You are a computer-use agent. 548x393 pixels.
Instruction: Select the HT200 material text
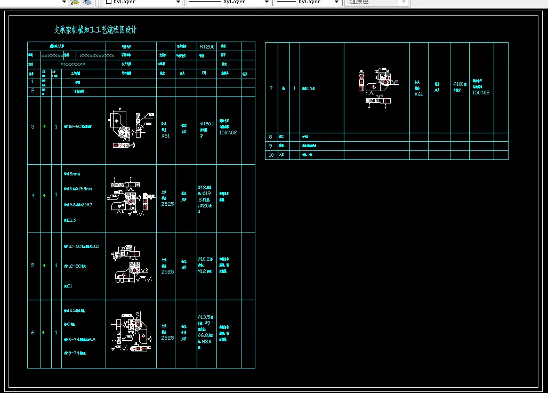pos(207,46)
